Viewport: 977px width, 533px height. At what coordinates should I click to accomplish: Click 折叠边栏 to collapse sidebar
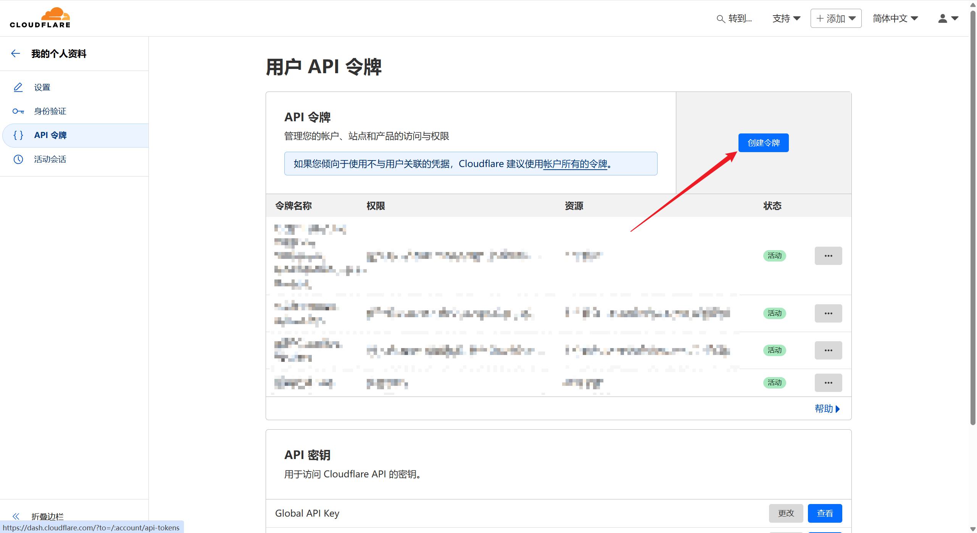point(47,517)
